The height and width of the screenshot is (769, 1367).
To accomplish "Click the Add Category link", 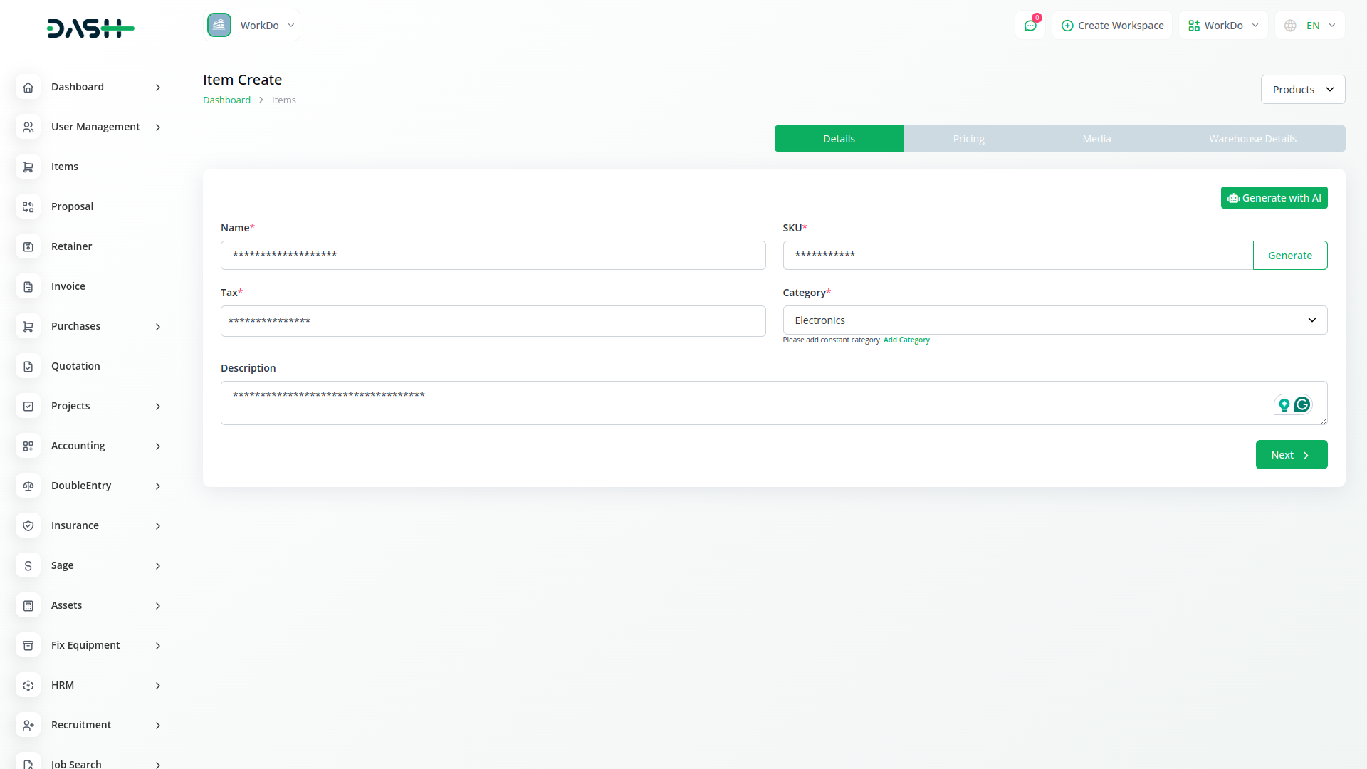I will pos(906,340).
